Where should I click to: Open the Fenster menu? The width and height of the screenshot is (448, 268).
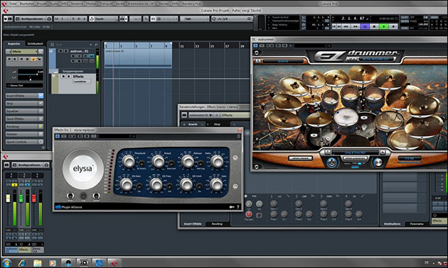(x=164, y=4)
